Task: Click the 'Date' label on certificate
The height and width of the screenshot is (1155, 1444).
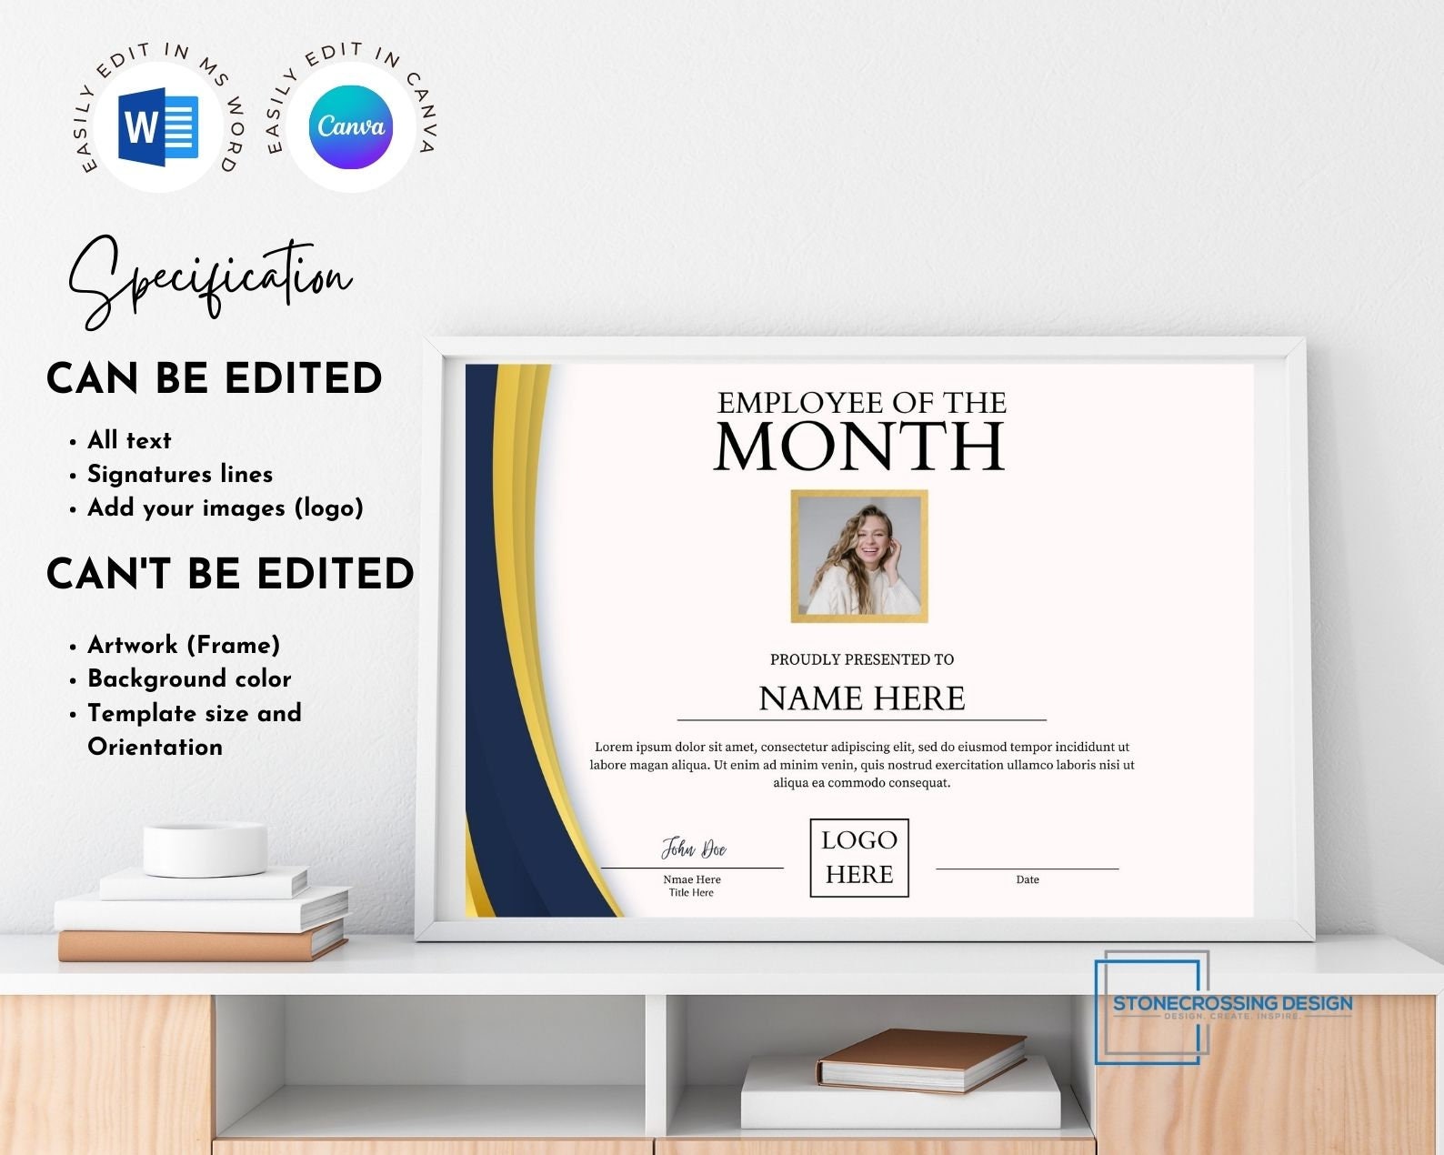Action: pos(1028,879)
